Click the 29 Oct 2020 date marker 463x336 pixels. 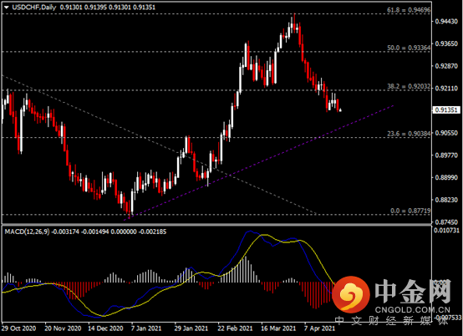coord(19,328)
